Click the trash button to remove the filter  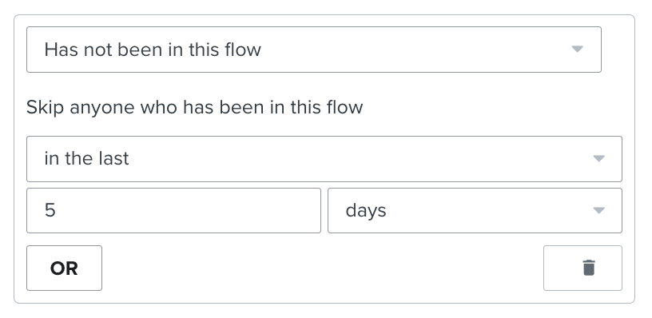tap(582, 268)
